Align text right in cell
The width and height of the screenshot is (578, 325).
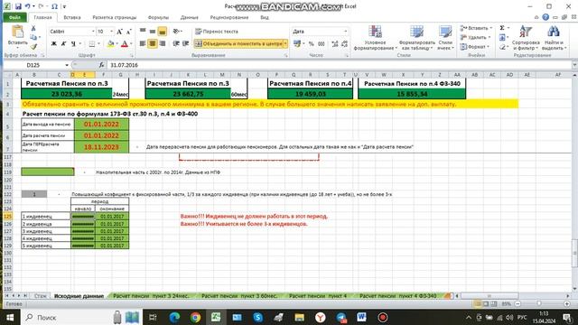click(x=163, y=43)
